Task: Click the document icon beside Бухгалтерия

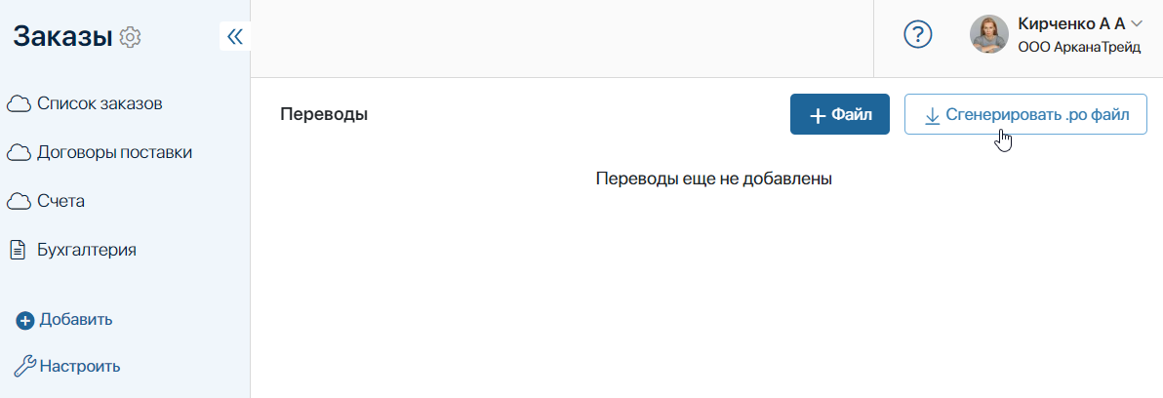Action: coord(18,251)
